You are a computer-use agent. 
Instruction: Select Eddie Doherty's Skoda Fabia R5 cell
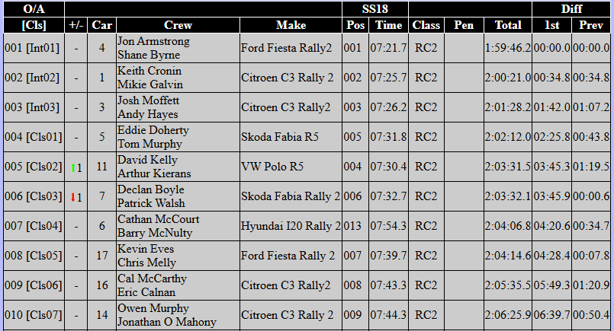(291, 137)
